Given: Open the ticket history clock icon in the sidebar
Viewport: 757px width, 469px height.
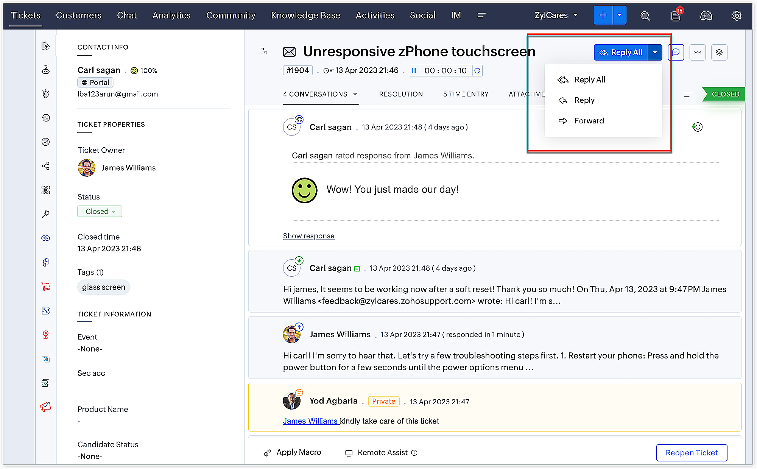Looking at the screenshot, I should (x=46, y=118).
